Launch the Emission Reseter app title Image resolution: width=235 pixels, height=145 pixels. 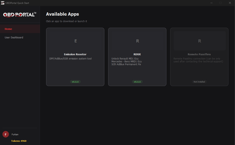click(75, 54)
